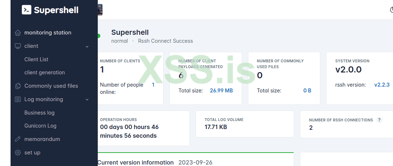Click the rssh version v2.2.3 link
This screenshot has height=166, width=393.
pos(382,85)
